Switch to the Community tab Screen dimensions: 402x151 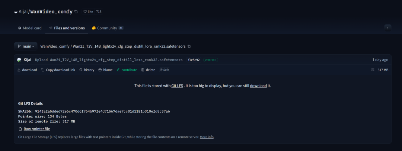coord(108,28)
